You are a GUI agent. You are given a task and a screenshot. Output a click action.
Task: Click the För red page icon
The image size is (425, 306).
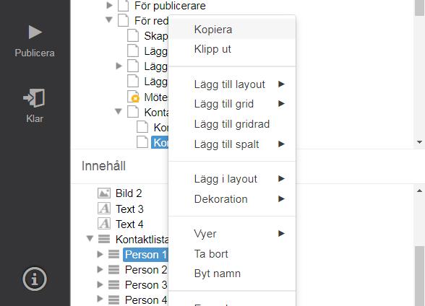pos(123,20)
